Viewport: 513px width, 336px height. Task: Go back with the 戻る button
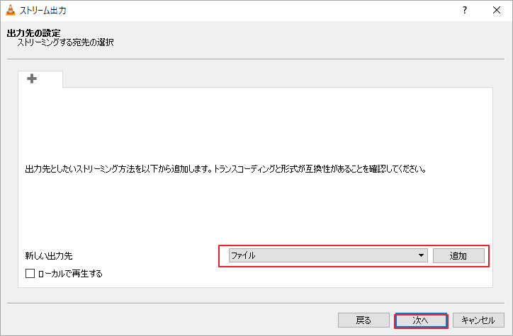363,320
